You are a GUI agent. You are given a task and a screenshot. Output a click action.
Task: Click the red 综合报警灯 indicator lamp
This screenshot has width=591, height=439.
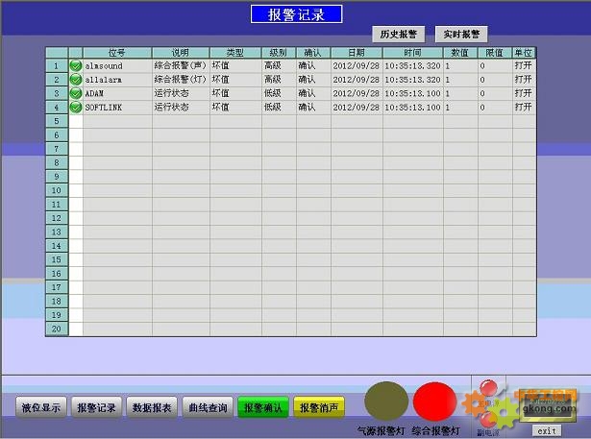click(x=434, y=400)
